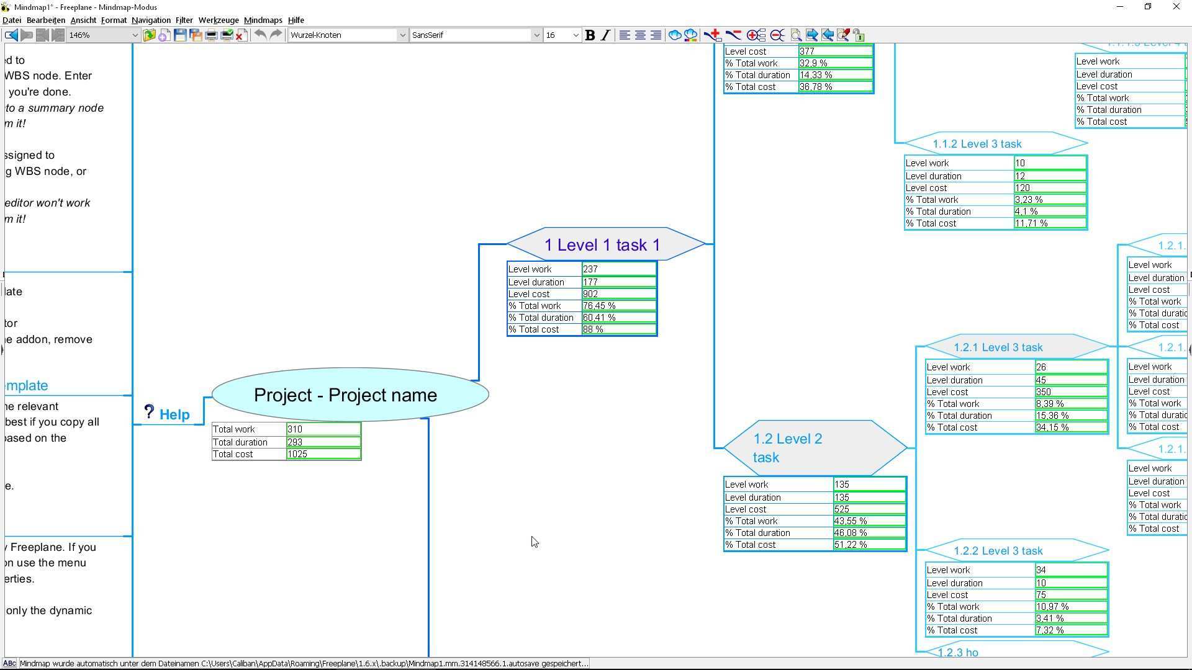Toggle italic formatting

(x=605, y=35)
